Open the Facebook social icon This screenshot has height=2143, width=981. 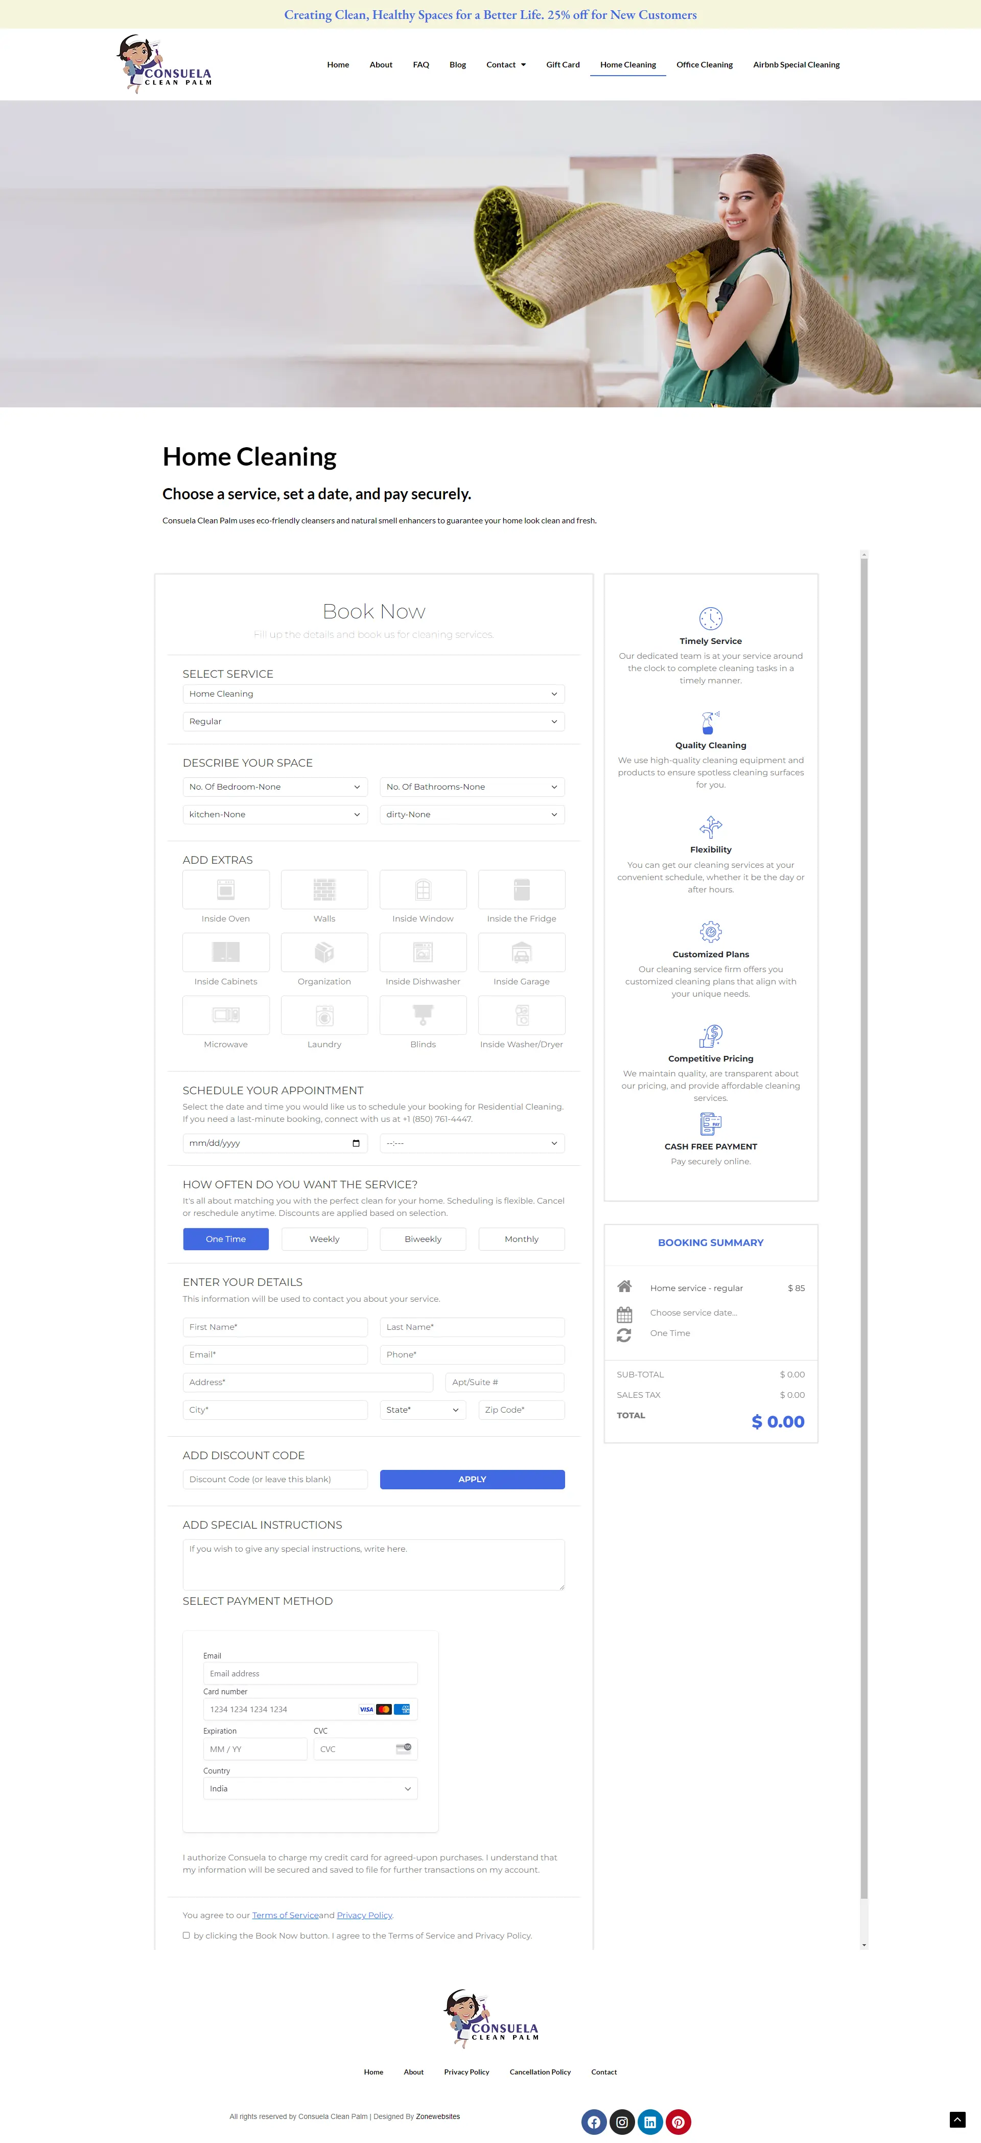tap(594, 2122)
